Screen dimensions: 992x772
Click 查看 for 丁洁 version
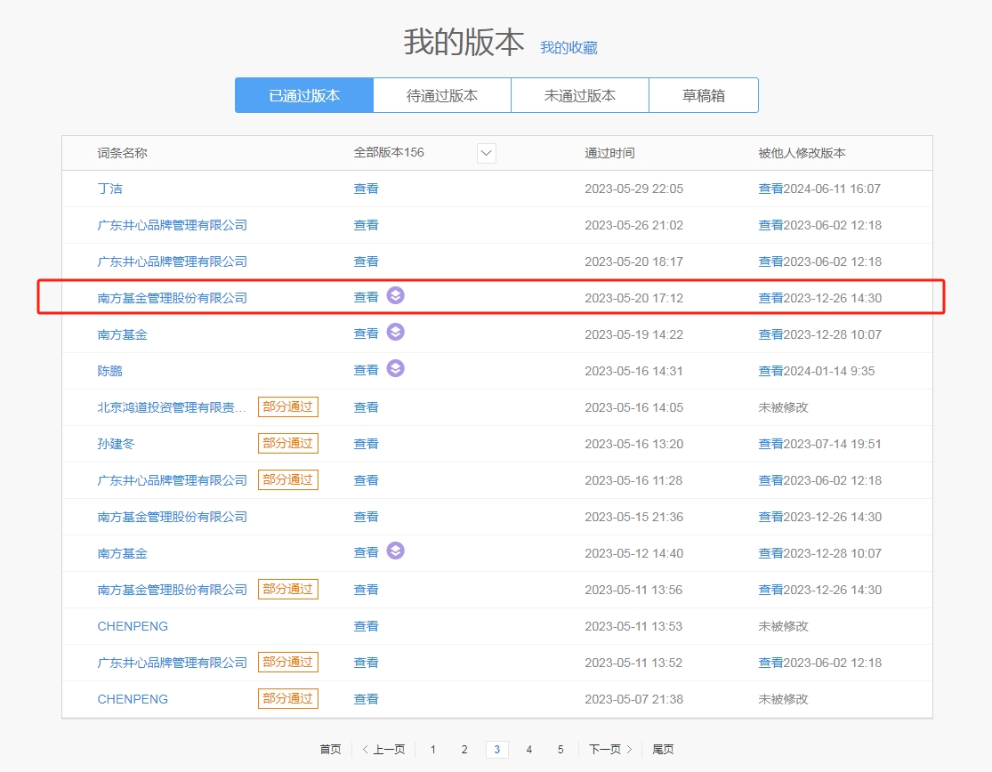[x=366, y=189]
